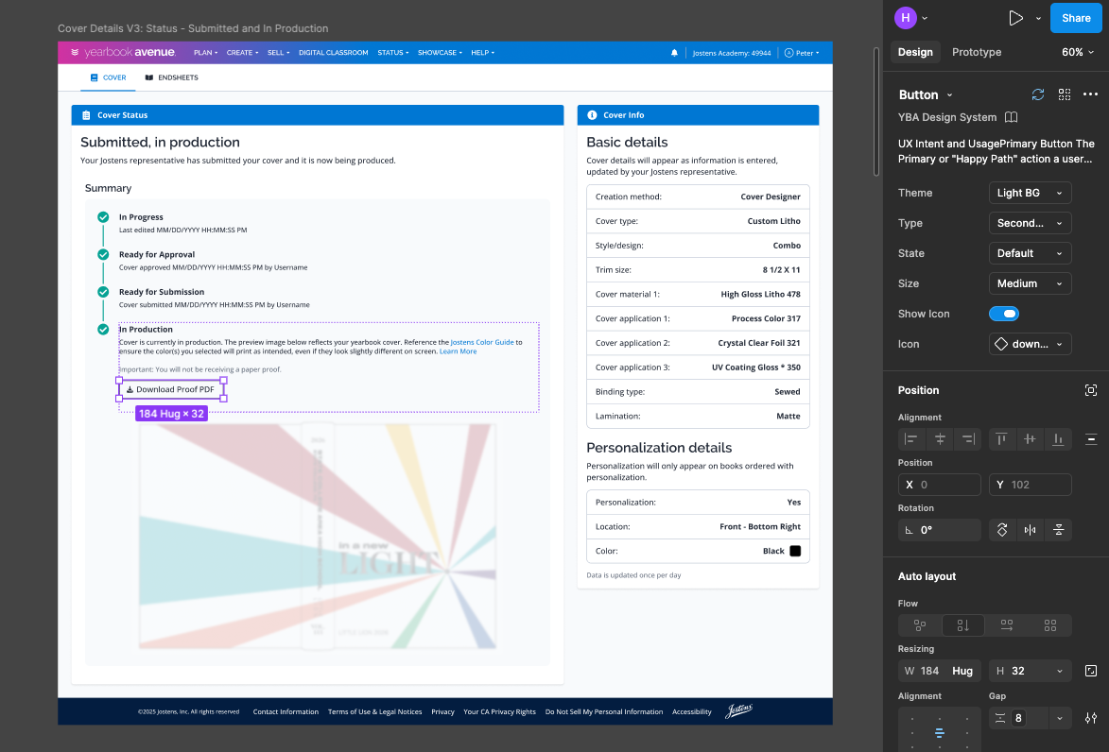
Task: Open the SHOWCASE menu in the navbar
Action: point(440,53)
